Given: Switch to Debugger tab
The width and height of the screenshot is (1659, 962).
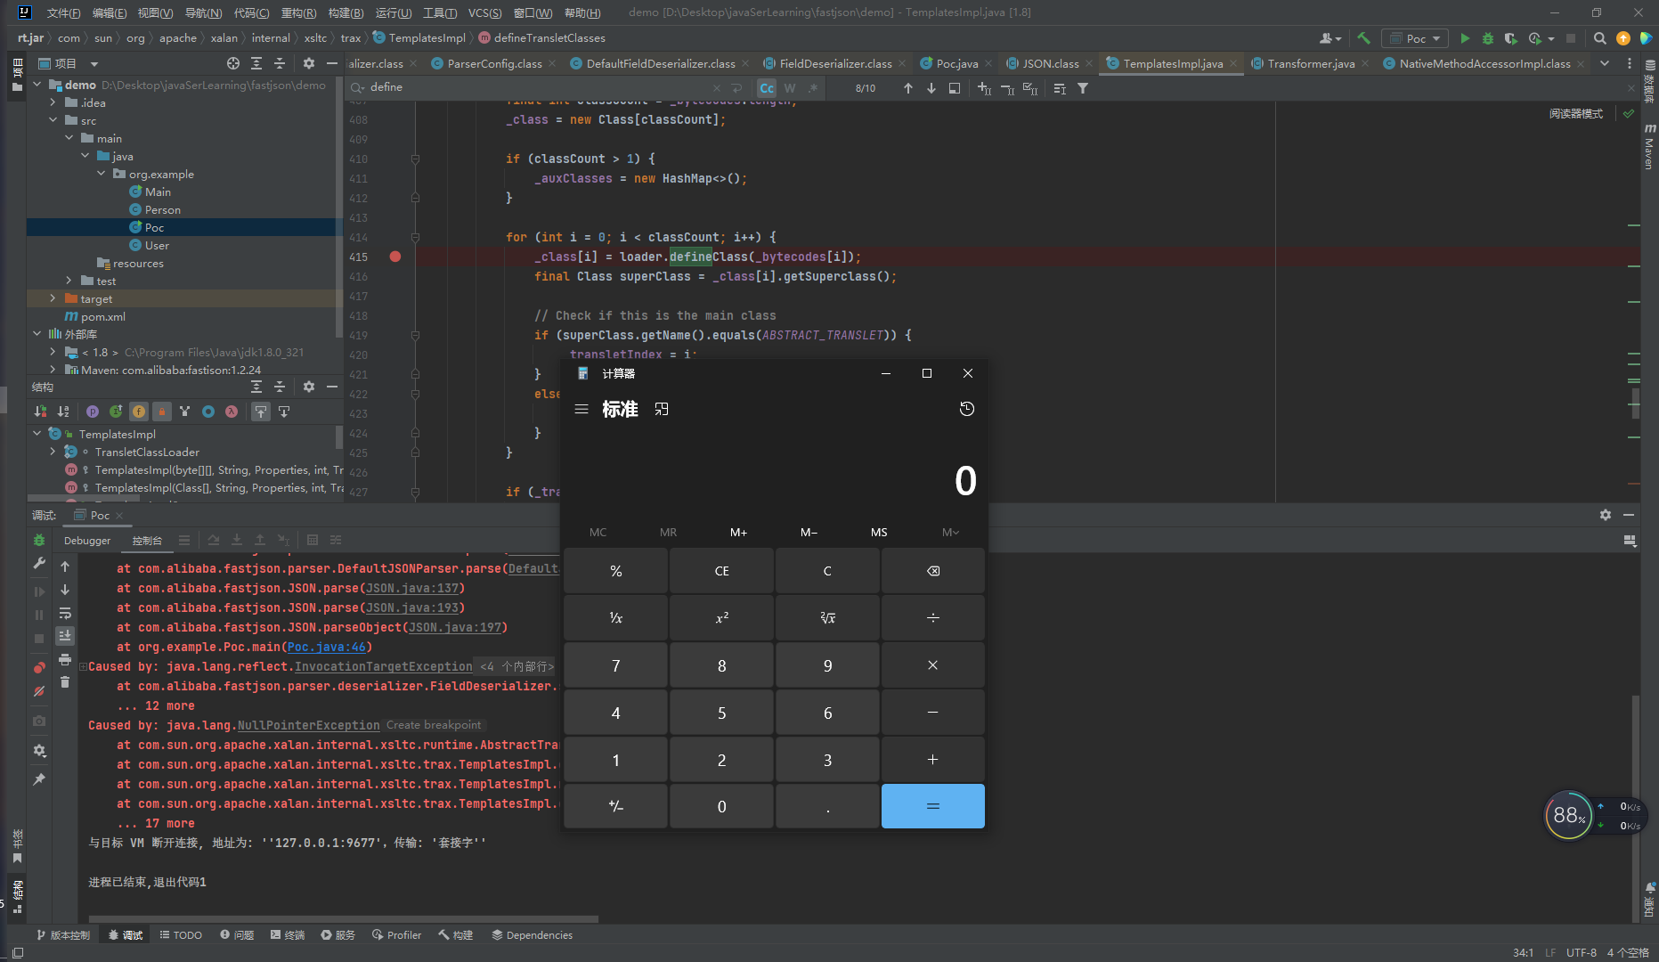Looking at the screenshot, I should (x=87, y=540).
